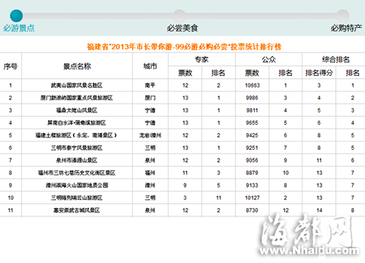Open the 必购特产 tab
This screenshot has width=365, height=263.
346,28
